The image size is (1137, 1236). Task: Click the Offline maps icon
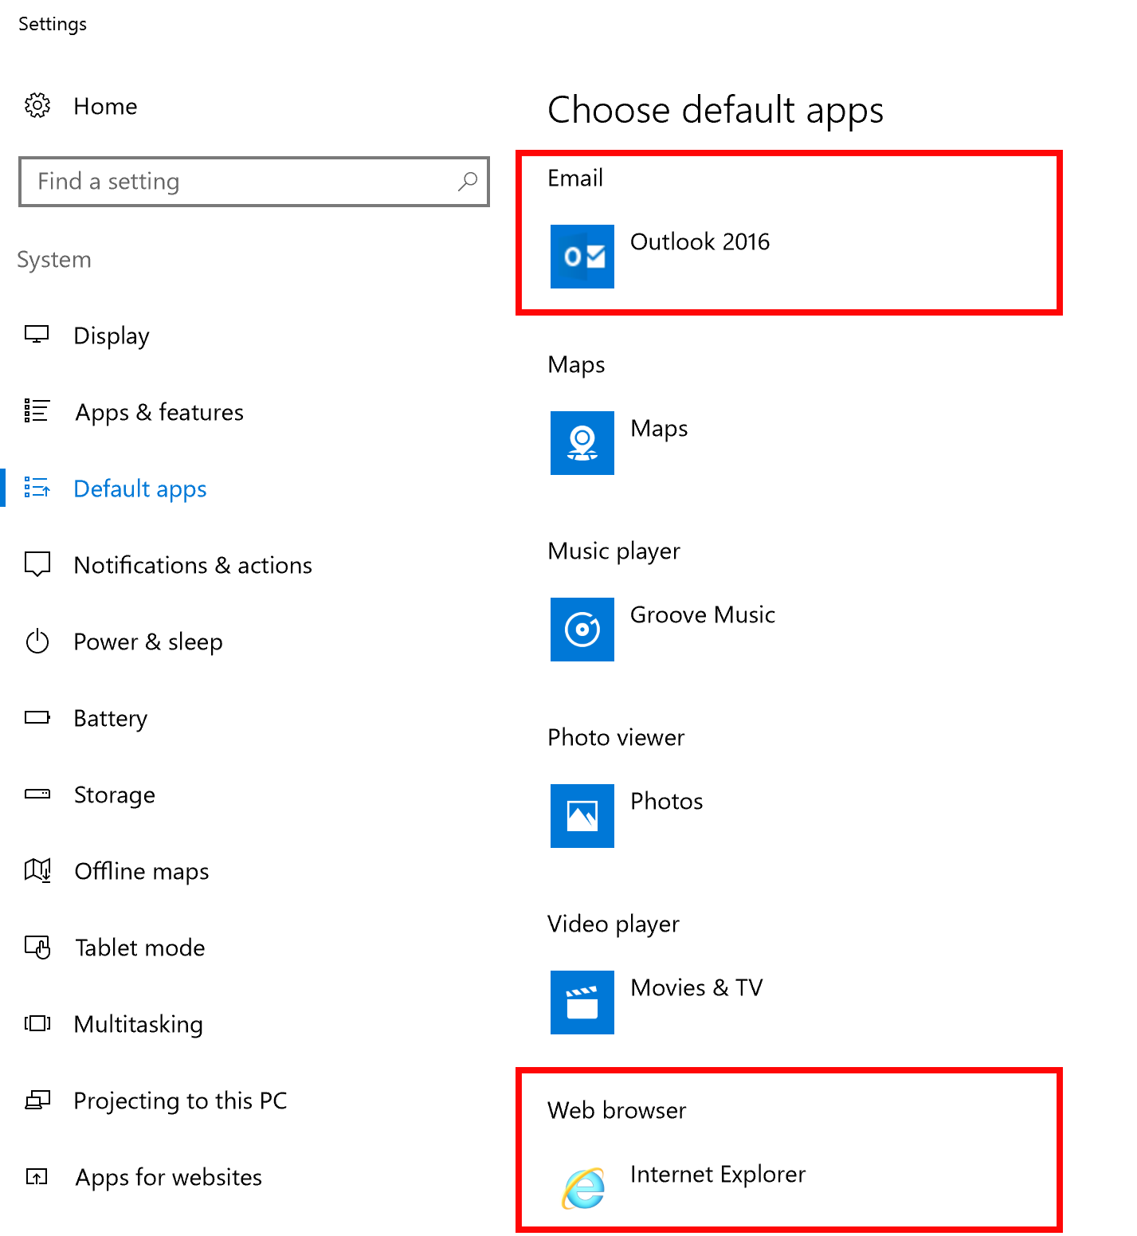tap(37, 870)
